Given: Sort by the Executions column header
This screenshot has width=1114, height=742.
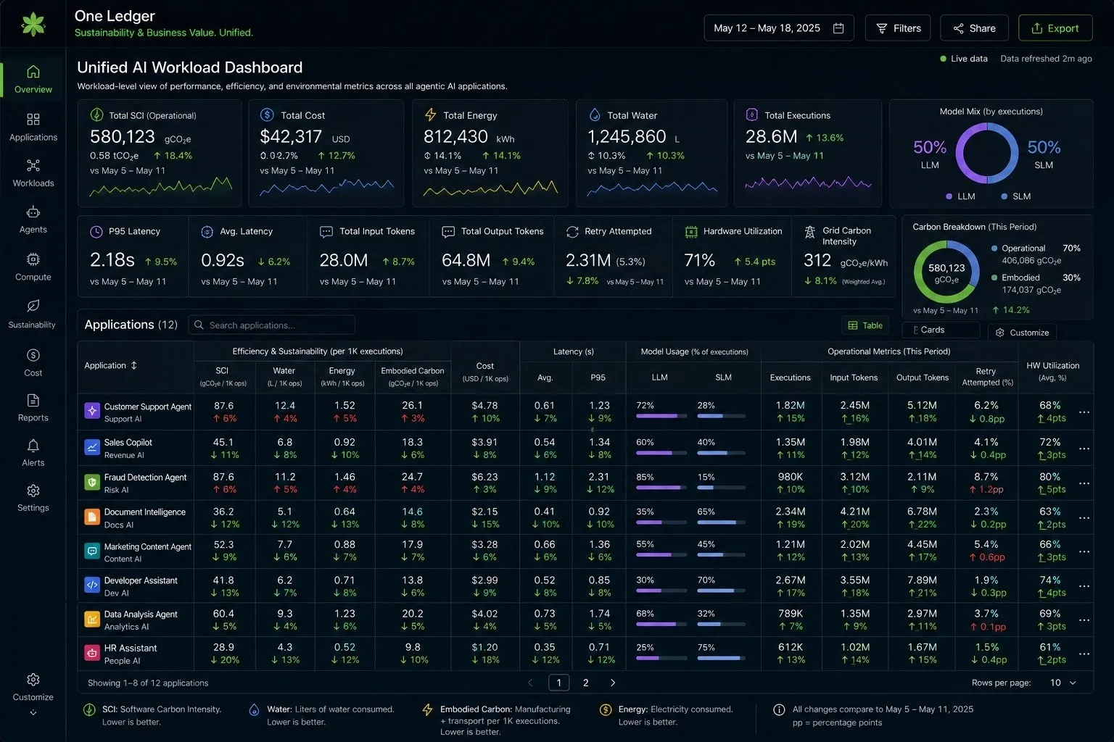Looking at the screenshot, I should tap(790, 378).
